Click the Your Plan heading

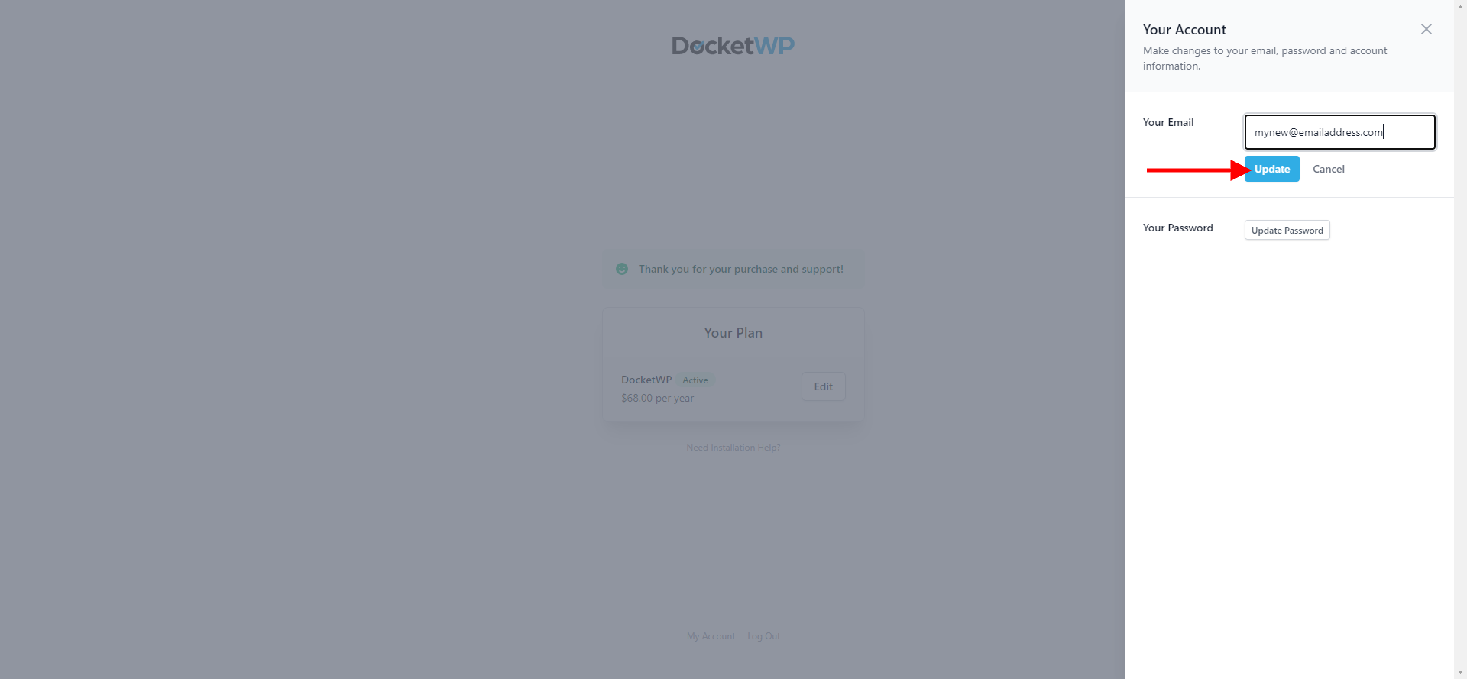pos(733,333)
